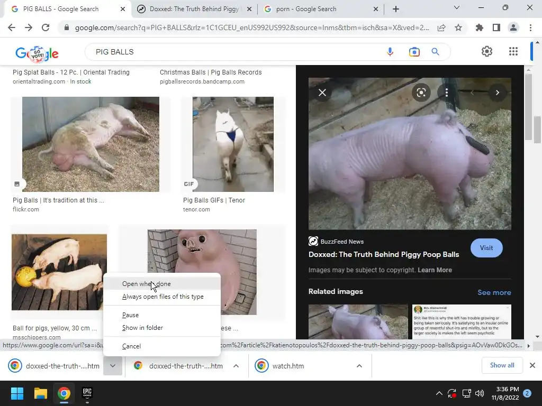Screen dimensions: 542x406
Task: Open 'Christmas Balls | Pig Balls Records' result
Action: 211,72
